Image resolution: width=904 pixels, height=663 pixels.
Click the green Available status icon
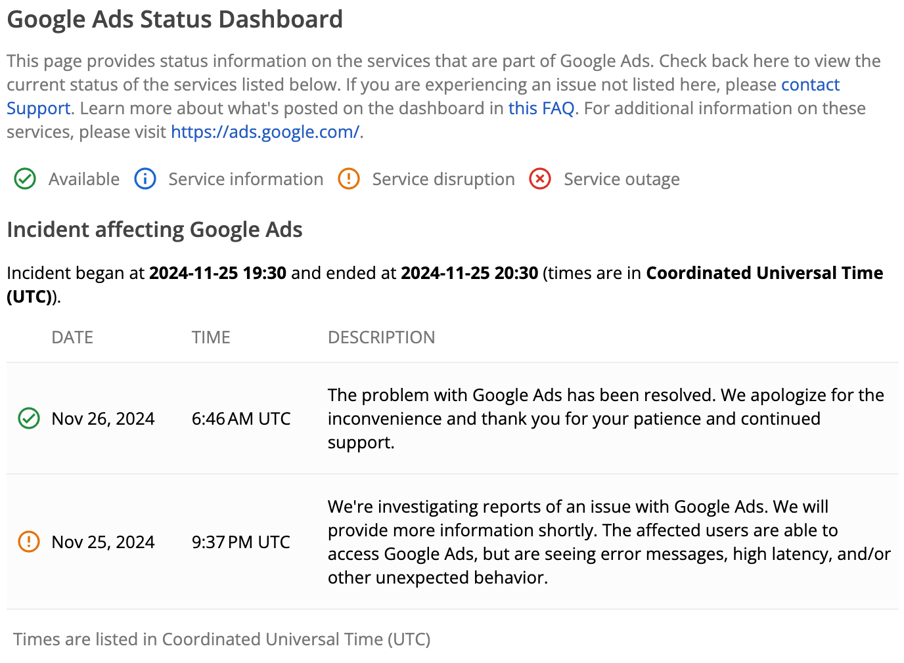pos(25,179)
